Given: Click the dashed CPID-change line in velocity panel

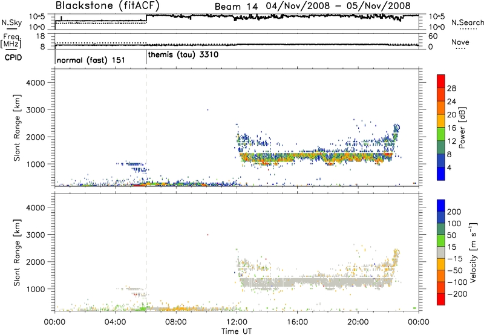Looking at the screenshot, I should tap(146, 252).
